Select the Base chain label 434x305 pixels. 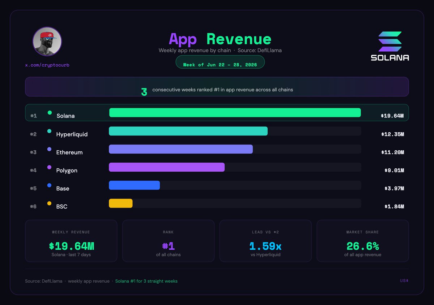pos(63,188)
